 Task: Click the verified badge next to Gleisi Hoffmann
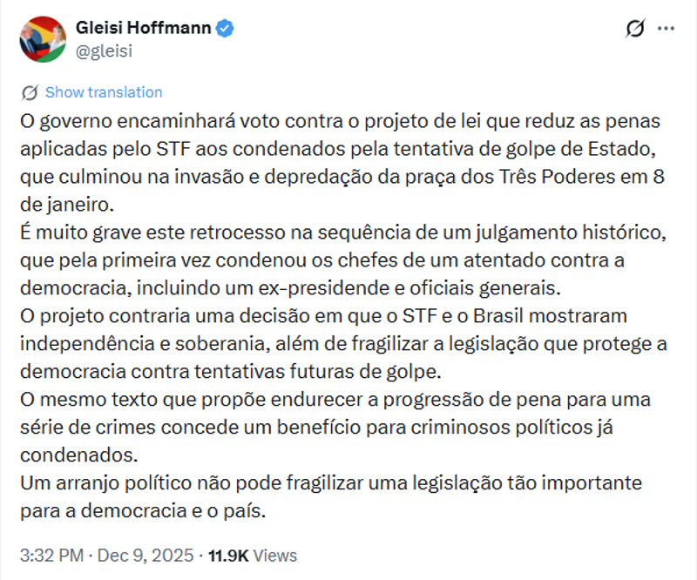pyautogui.click(x=223, y=26)
